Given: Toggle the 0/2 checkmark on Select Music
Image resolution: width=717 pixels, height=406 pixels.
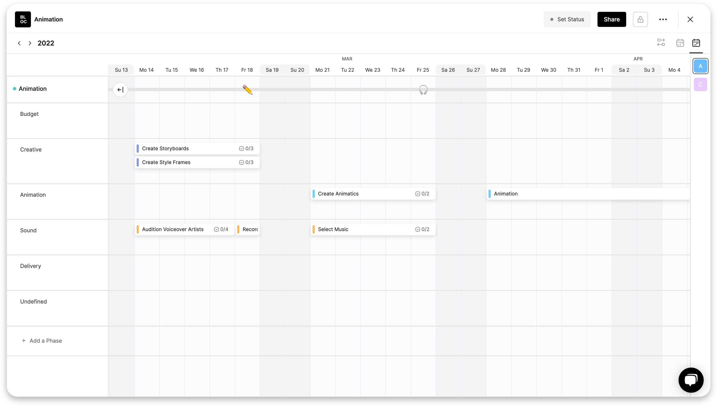Looking at the screenshot, I should tap(418, 229).
